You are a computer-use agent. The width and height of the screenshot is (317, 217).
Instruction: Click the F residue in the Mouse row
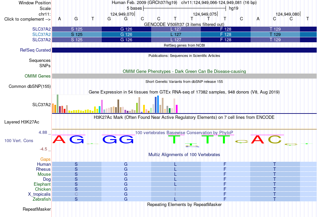coord(225,174)
